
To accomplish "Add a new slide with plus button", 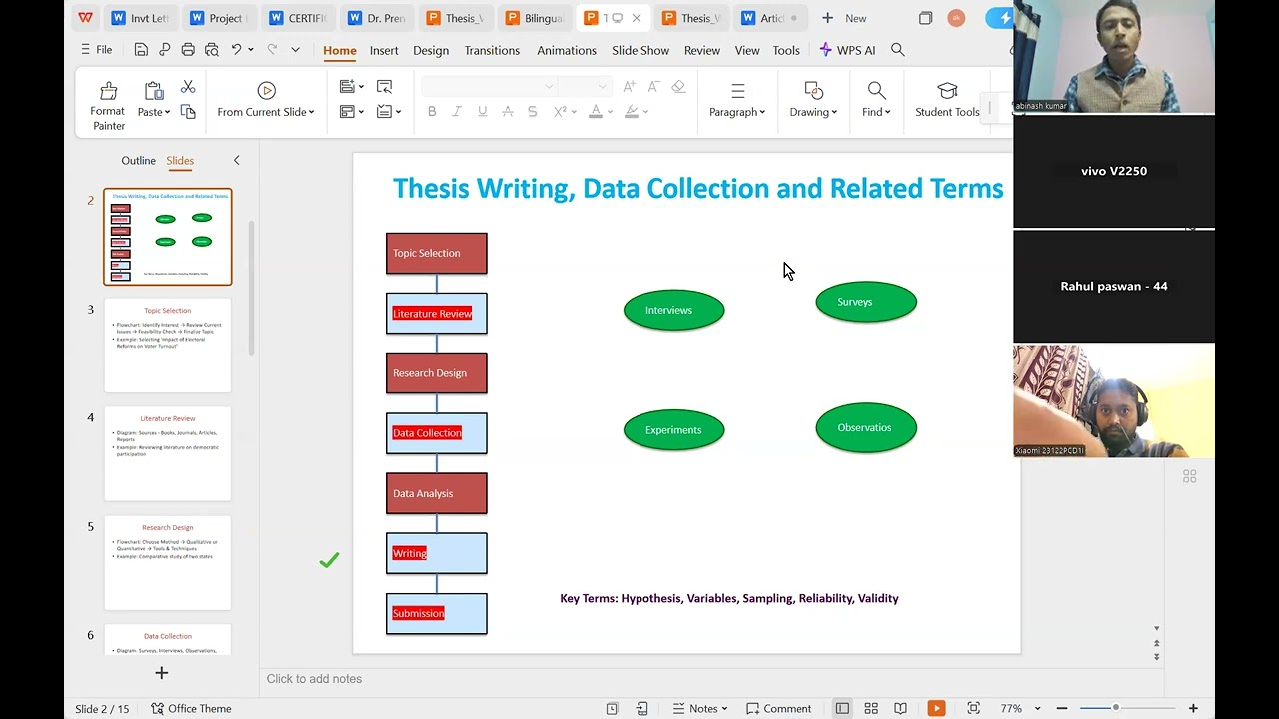I will click(x=161, y=673).
